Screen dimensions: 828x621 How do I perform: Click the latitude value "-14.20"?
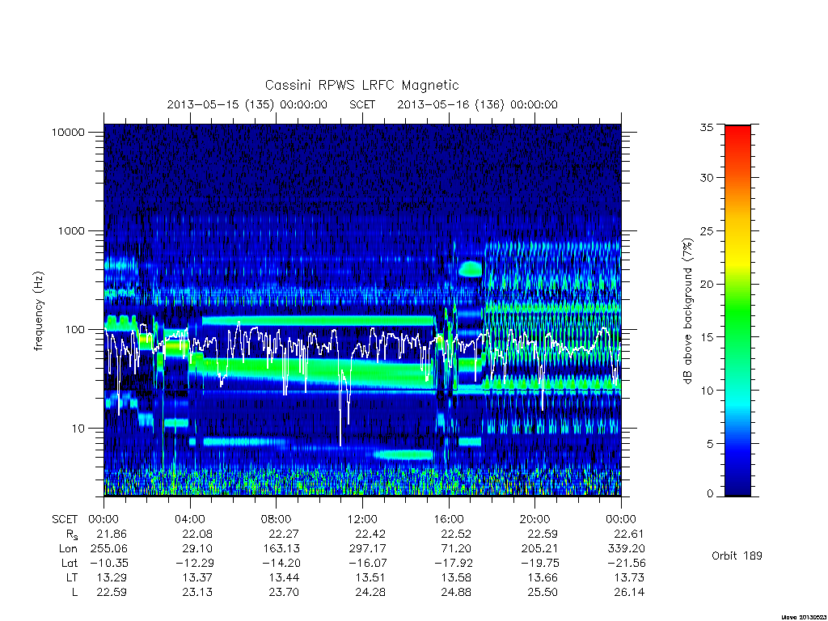281,563
